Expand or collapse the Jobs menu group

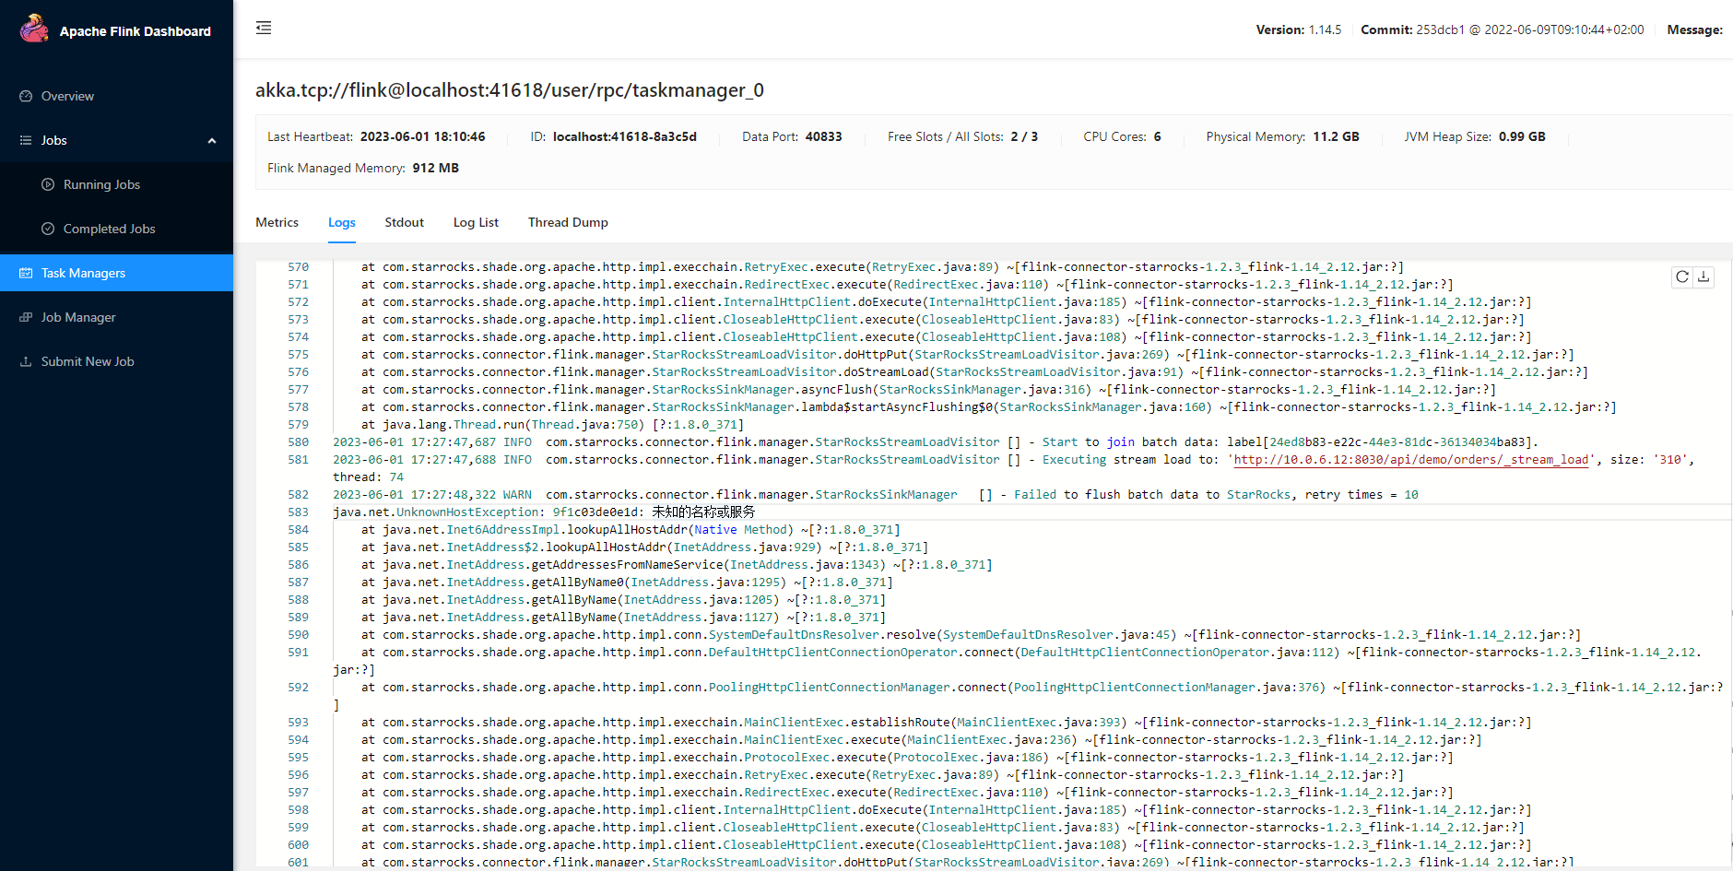click(54, 140)
